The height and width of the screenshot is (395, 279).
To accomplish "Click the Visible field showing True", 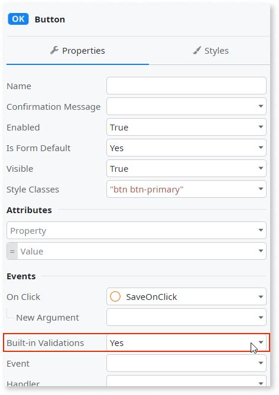I will pyautogui.click(x=186, y=168).
